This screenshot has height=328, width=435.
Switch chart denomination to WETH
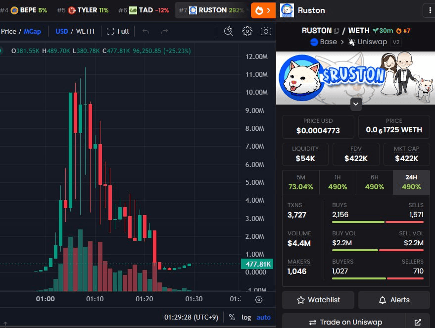(85, 31)
